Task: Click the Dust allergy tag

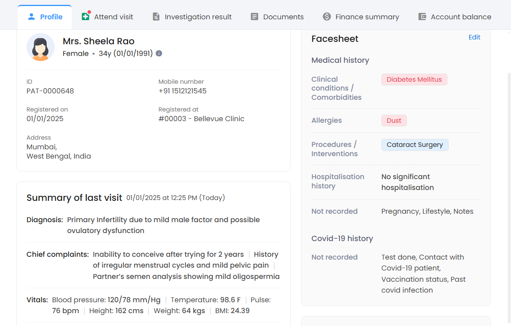Action: 394,121
